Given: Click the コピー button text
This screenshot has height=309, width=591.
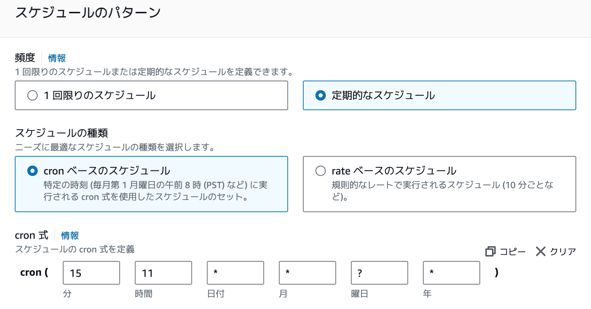Looking at the screenshot, I should (512, 252).
